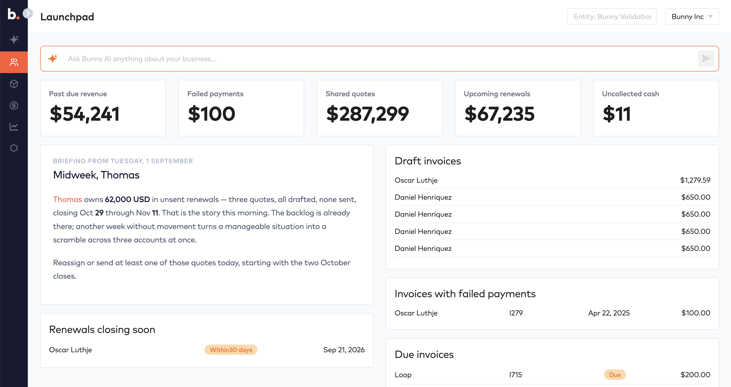
Task: Click the Midweek, Thomas briefing title
Action: [96, 175]
